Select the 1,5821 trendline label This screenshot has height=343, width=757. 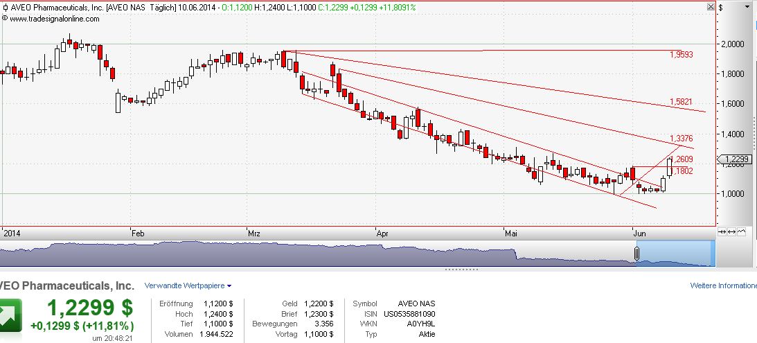pos(682,102)
